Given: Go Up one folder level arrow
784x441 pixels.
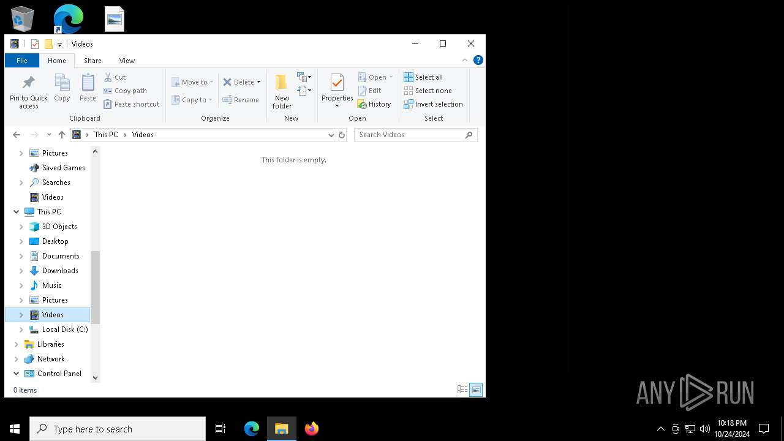Looking at the screenshot, I should coord(61,135).
